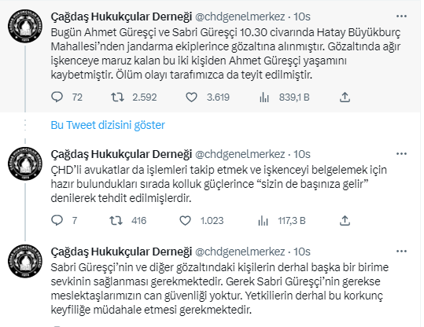Click 'Bu Tweet dizisini göster' link
Viewport: 424px width, 327px height.
(x=108, y=125)
